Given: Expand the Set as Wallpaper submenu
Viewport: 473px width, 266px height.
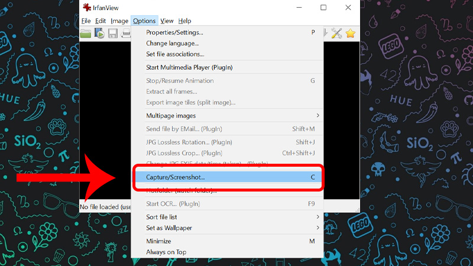Looking at the screenshot, I should point(227,228).
